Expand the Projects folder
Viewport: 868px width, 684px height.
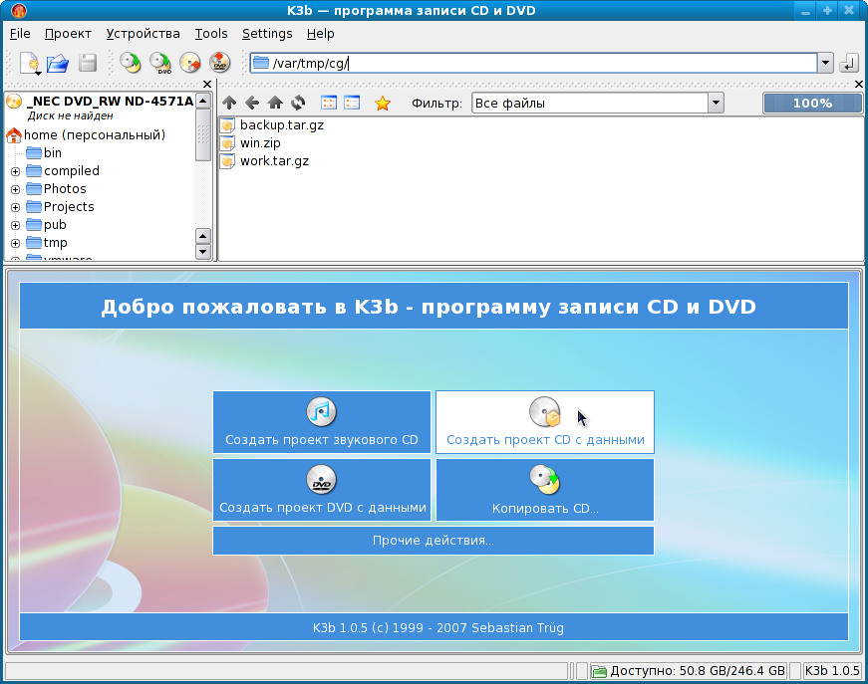coord(16,207)
